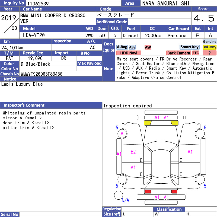
Task: Click the N/A spare tire circle
Action: pos(119,195)
